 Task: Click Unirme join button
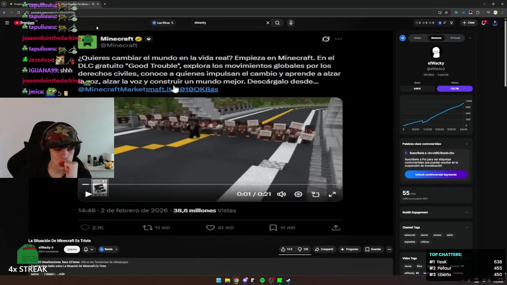[72, 249]
